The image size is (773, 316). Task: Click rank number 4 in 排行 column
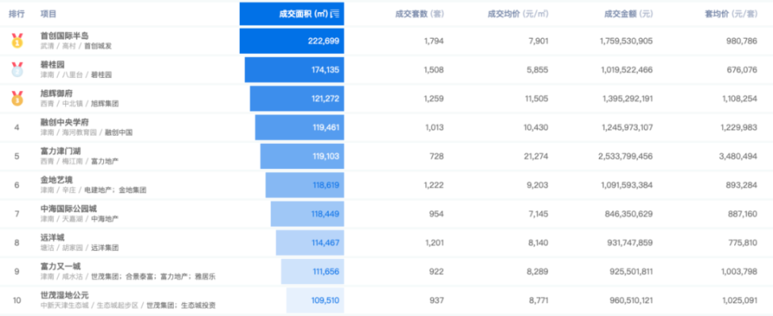pyautogui.click(x=17, y=128)
